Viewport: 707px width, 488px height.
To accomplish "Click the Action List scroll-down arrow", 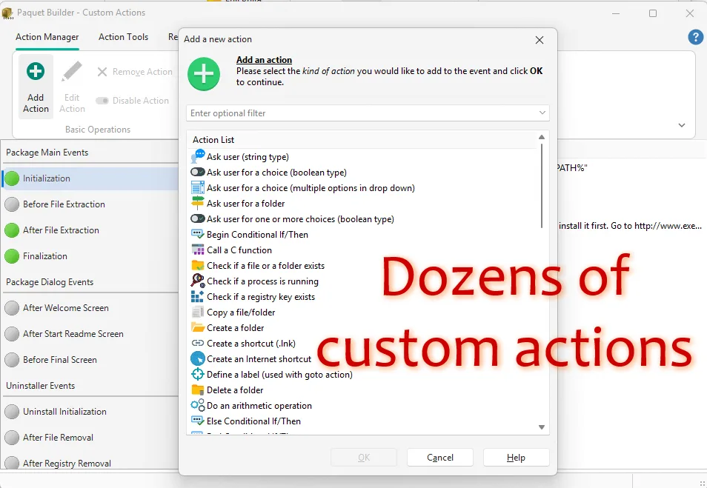I will (x=542, y=427).
